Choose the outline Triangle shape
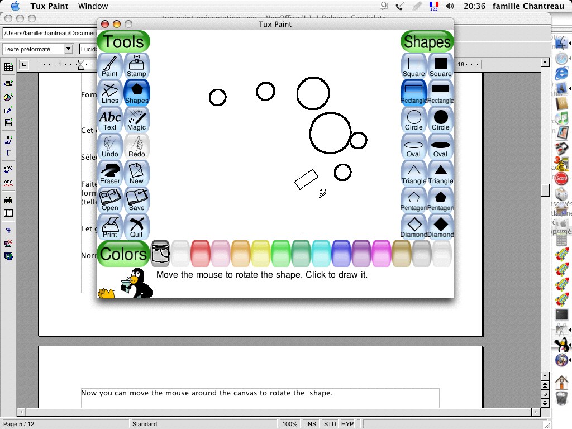This screenshot has width=572, height=429. coord(414,173)
